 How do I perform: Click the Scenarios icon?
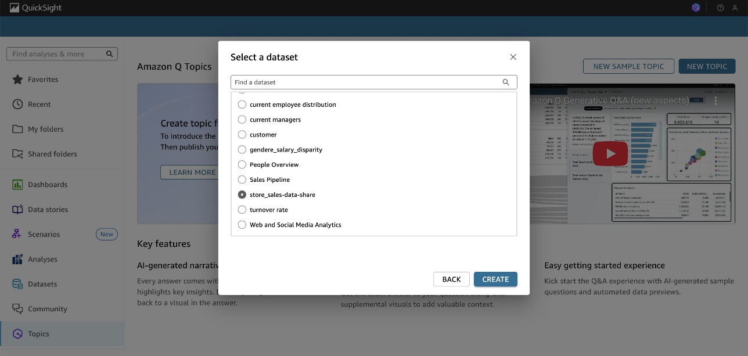[x=17, y=235]
